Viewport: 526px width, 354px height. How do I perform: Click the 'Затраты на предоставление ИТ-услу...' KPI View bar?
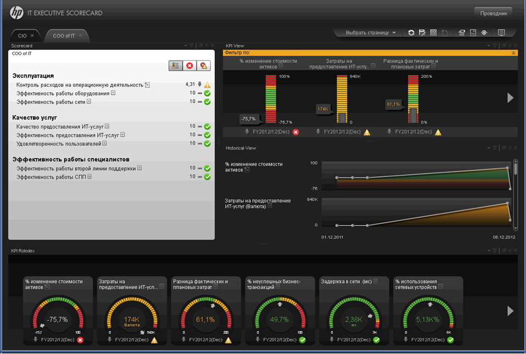pos(342,99)
